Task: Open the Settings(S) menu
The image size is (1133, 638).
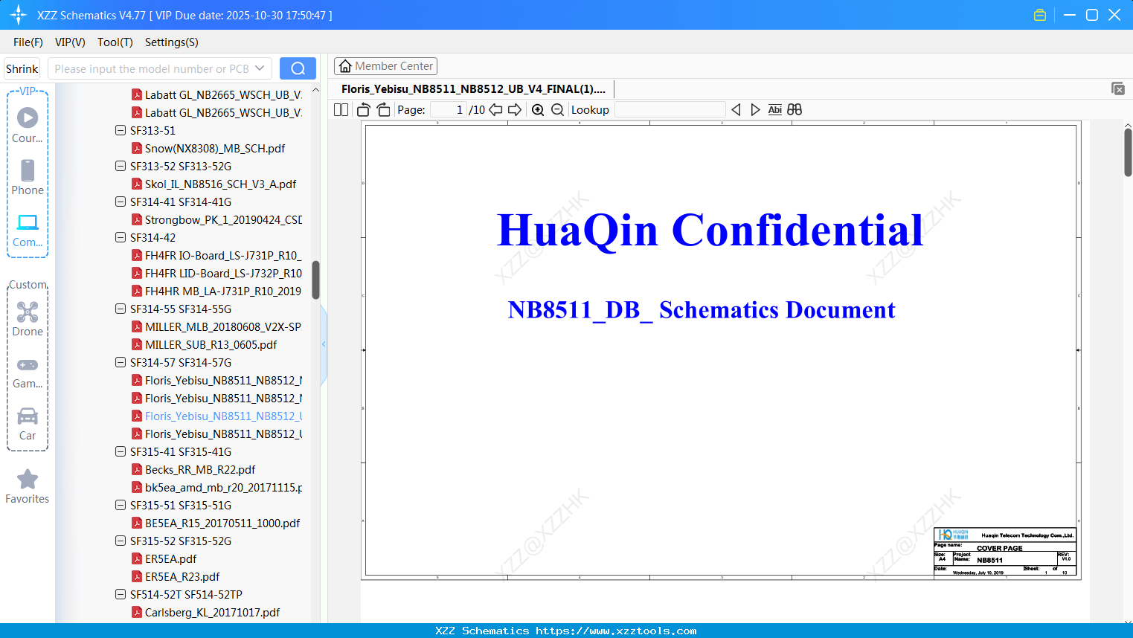Action: coord(172,42)
